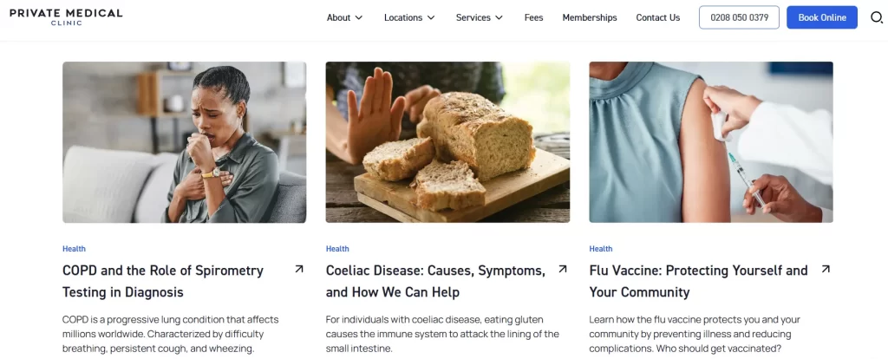Open COPD and Spirometry Testing article title
The image size is (888, 359).
coord(163,281)
